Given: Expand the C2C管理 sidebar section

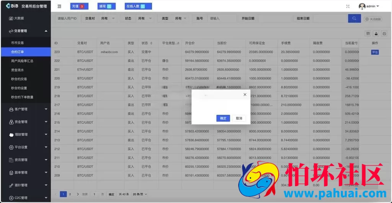Looking at the screenshot, I should coord(26,198).
